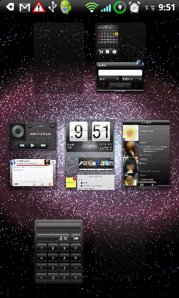Tap the calculator multiply key

point(76,258)
